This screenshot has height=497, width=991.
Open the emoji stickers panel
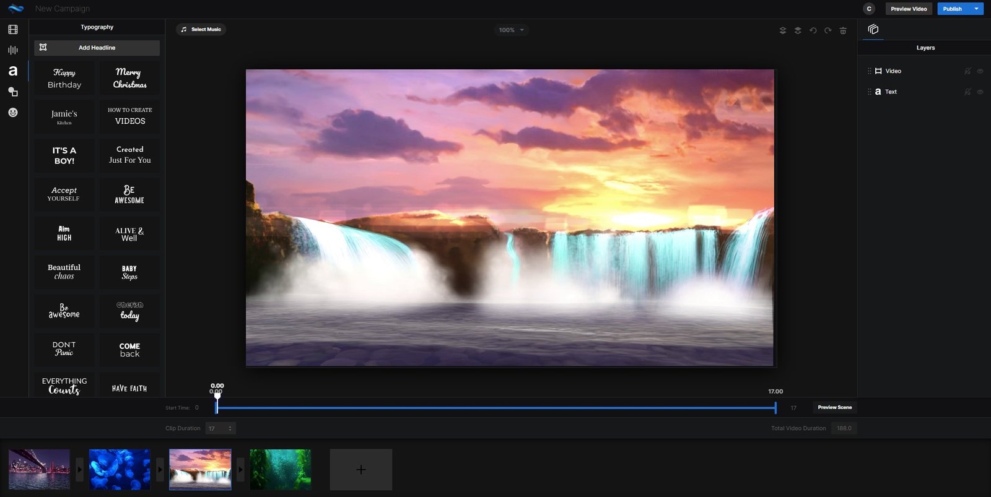tap(13, 113)
